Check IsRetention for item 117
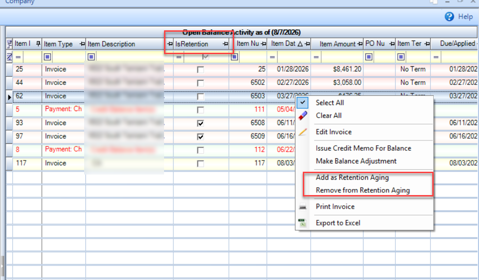This screenshot has width=479, height=280. [200, 164]
